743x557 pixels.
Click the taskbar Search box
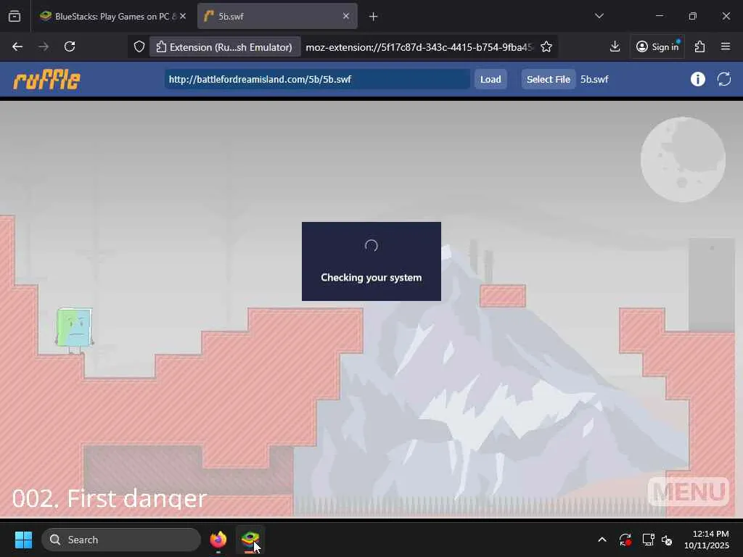pos(121,540)
